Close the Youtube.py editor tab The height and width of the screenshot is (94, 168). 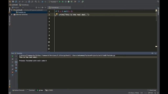70,8
